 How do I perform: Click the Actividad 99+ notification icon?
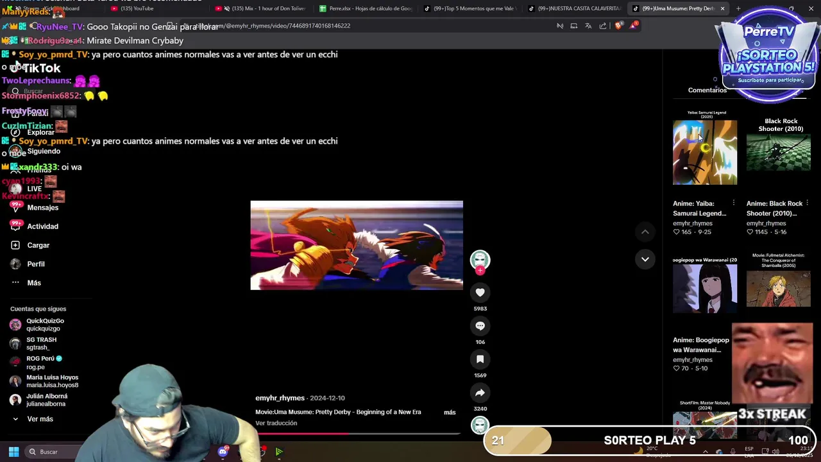[x=15, y=226]
